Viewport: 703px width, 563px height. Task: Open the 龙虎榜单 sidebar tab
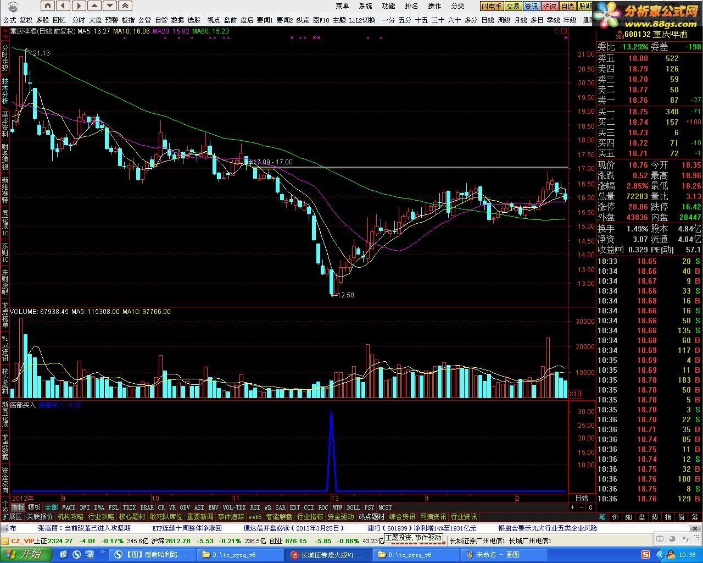click(x=5, y=315)
